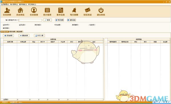This screenshot has height=104, width=171.
Task: Click the 其它 column header
Action: 72,42
